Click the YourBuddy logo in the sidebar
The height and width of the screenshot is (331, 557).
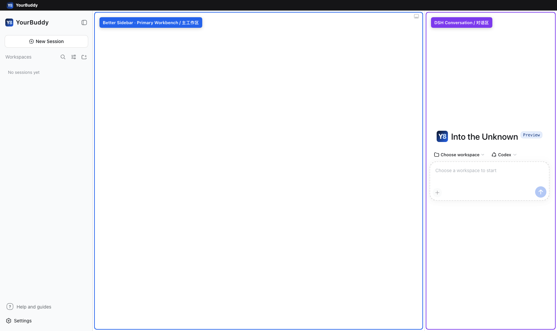(x=9, y=23)
